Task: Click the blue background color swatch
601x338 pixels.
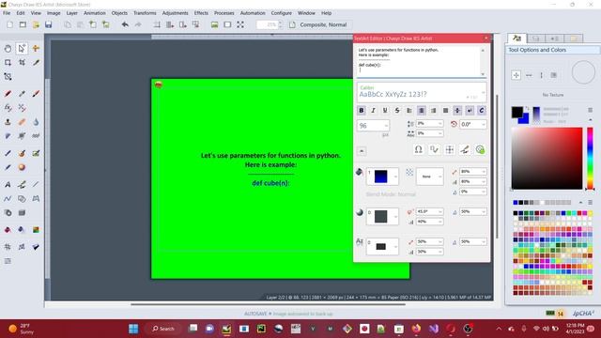Action: [525, 119]
